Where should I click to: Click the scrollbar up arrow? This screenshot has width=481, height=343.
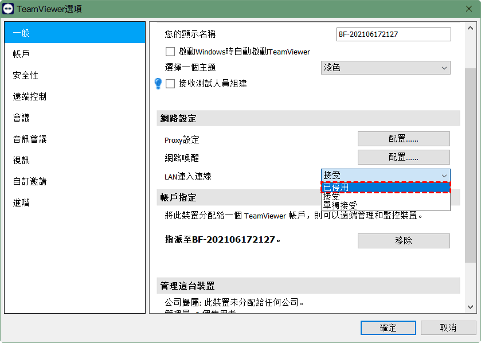point(470,28)
